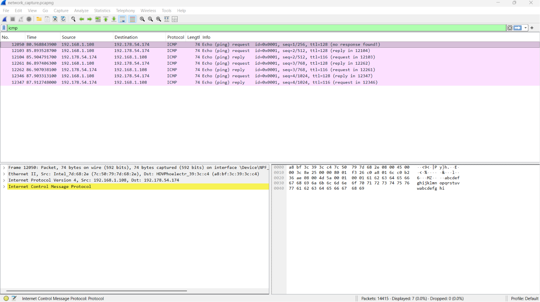Open expert information status bar circle
The width and height of the screenshot is (540, 302).
6,298
